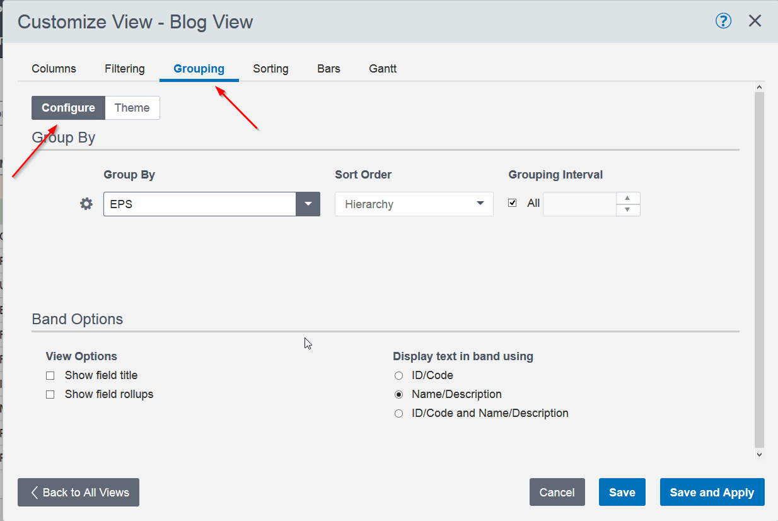Select ID/Code and Name/Description radio option
Image resolution: width=778 pixels, height=521 pixels.
[398, 414]
